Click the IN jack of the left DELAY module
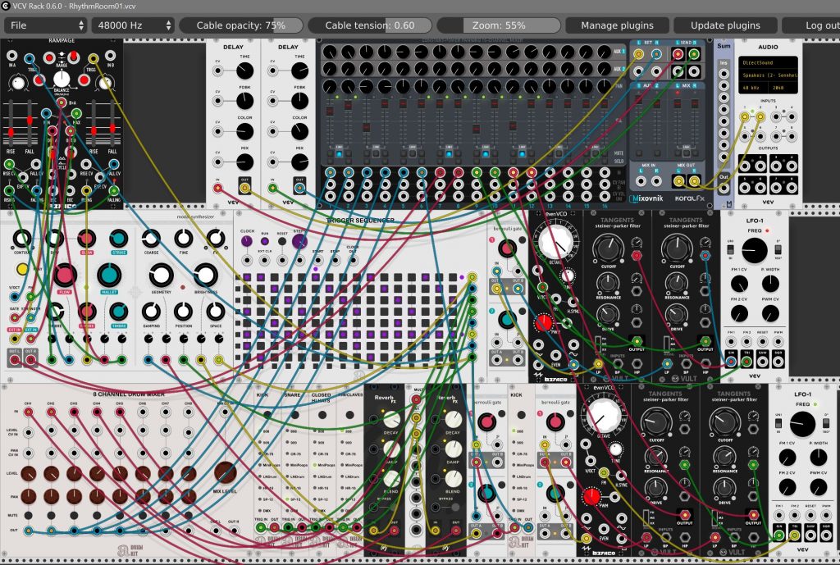The width and height of the screenshot is (840, 565). click(x=217, y=188)
